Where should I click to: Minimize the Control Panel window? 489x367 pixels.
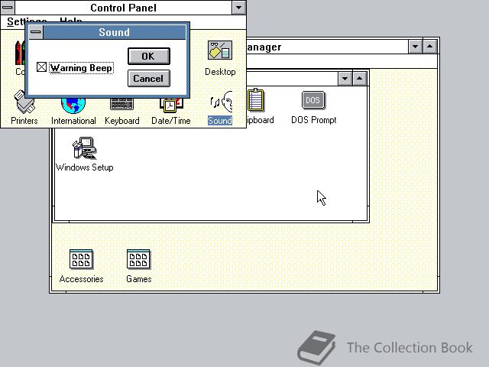coord(239,8)
